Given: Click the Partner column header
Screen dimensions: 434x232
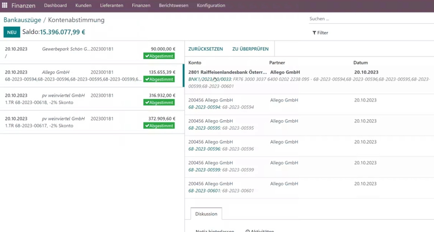Looking at the screenshot, I should coord(277,62).
